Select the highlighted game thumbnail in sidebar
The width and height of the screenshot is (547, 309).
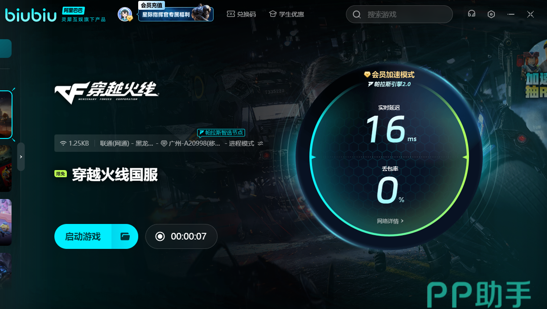click(6, 114)
